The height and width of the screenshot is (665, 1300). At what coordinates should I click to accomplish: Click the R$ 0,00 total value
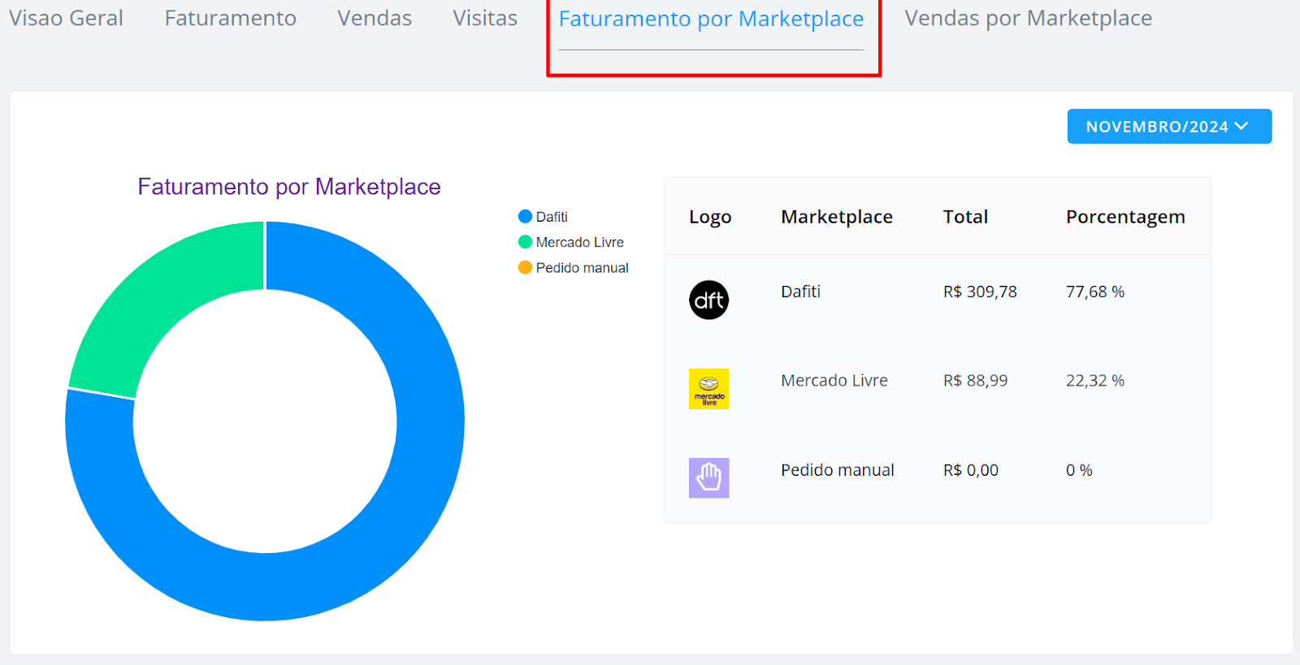(971, 470)
